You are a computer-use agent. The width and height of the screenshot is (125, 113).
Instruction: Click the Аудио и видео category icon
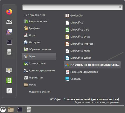[26, 21]
